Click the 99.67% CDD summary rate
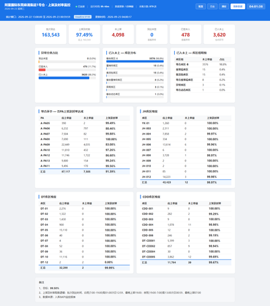Screen dimensions: 270x306 click(214, 263)
